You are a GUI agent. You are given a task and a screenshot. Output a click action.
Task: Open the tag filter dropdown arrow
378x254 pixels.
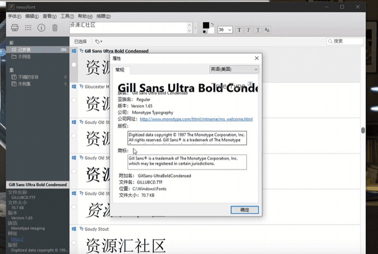coord(99,42)
